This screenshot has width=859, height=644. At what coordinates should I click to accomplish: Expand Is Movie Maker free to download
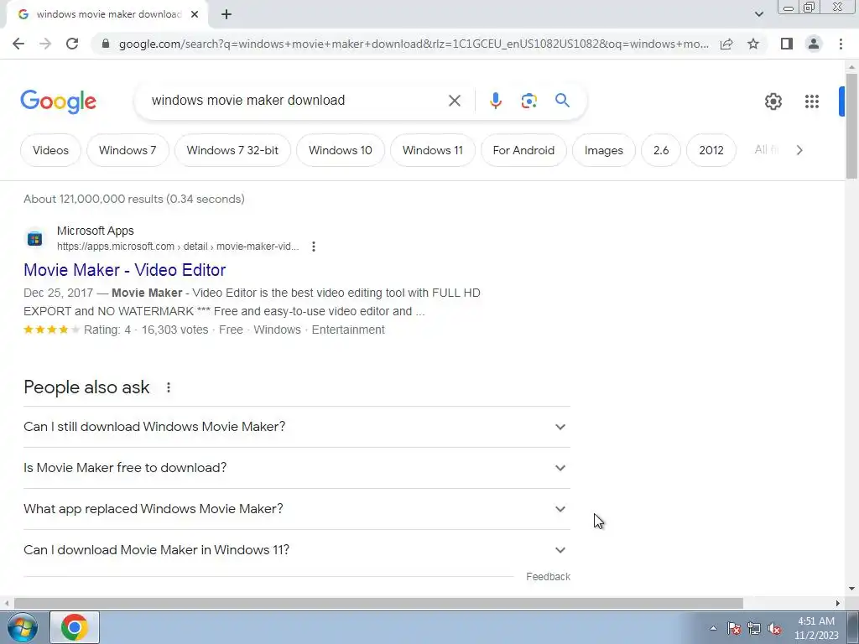(296, 468)
